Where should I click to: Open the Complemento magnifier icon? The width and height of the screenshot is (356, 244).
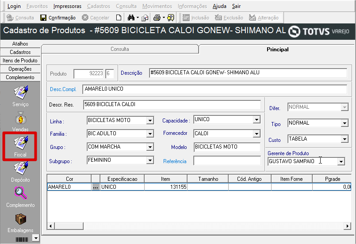(21, 193)
